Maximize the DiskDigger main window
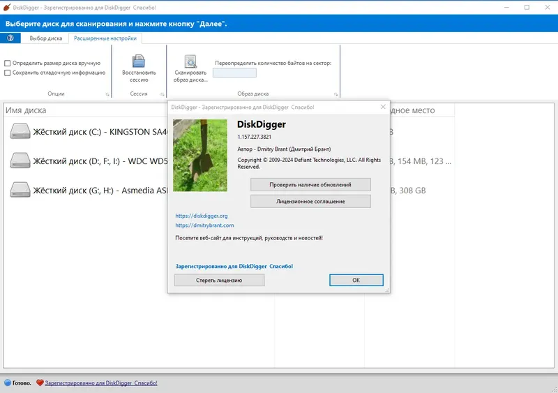Viewport: 558px width, 393px height. (x=527, y=7)
